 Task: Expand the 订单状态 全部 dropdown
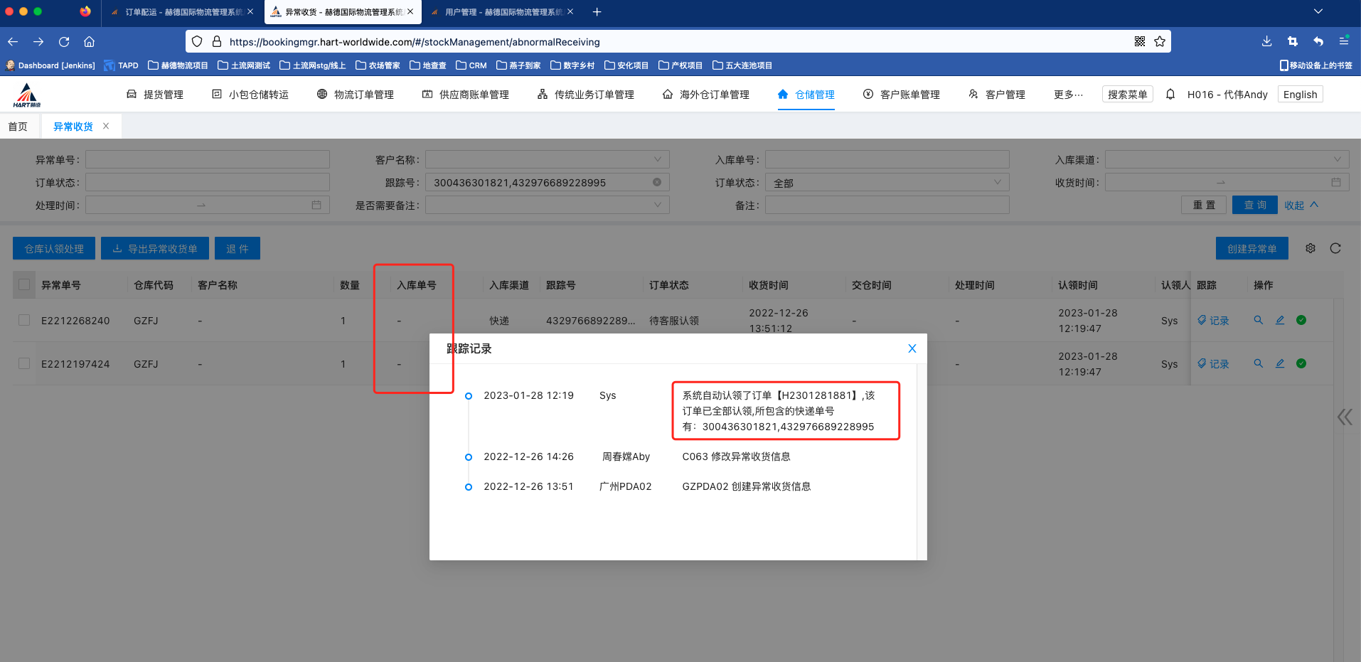[887, 183]
